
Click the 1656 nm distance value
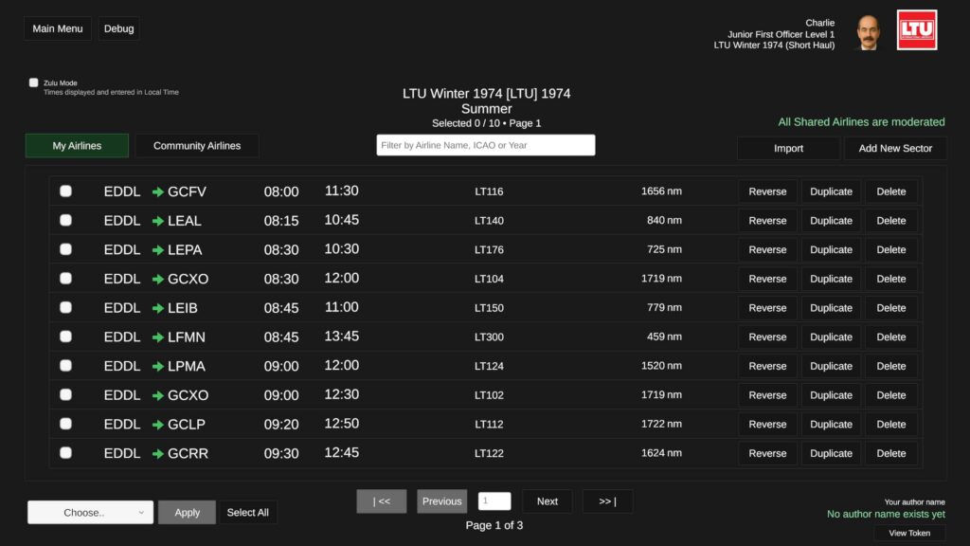pyautogui.click(x=661, y=191)
